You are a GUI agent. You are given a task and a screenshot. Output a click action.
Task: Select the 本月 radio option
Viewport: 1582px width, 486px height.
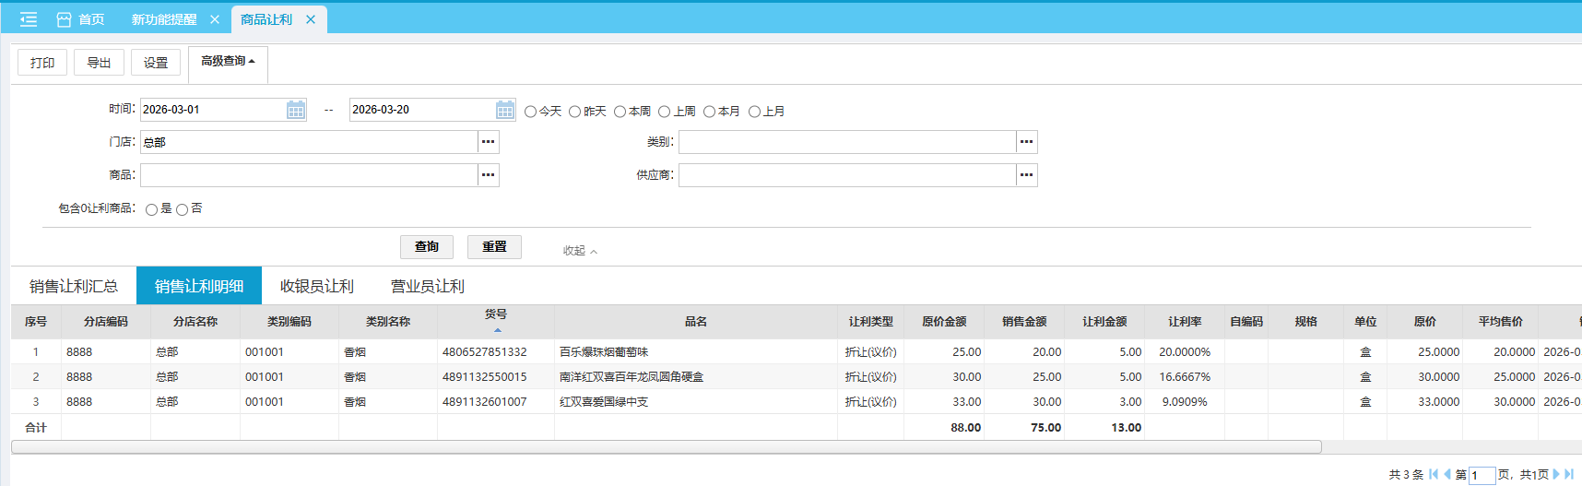(x=709, y=112)
